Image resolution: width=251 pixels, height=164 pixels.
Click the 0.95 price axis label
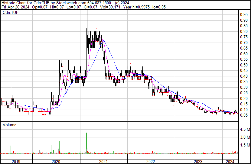pos(244,15)
